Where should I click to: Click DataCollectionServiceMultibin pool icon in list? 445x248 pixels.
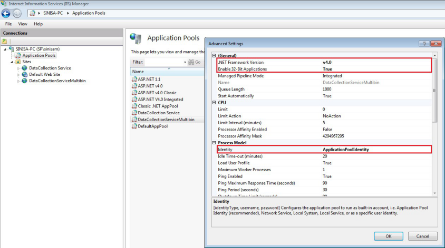134,120
